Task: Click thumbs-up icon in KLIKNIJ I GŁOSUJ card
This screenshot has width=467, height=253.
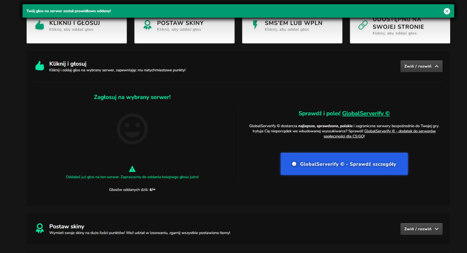Action: 40,25
